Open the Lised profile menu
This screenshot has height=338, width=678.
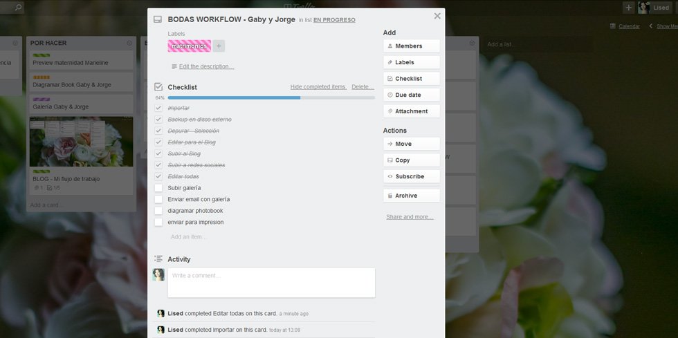[x=656, y=8]
